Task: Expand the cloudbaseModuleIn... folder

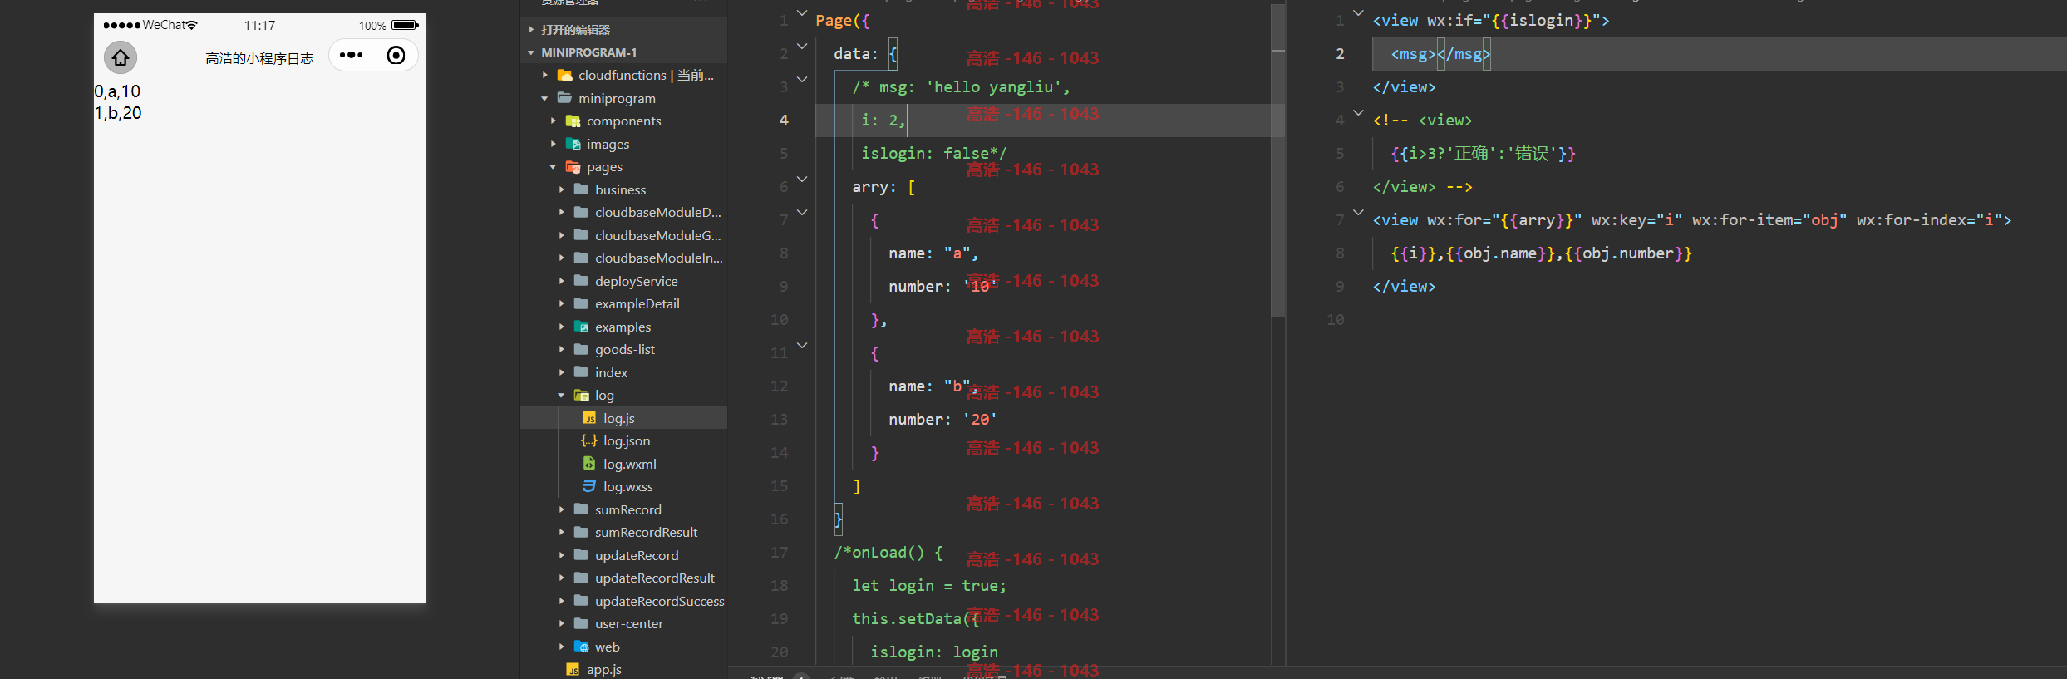Action: click(x=562, y=258)
